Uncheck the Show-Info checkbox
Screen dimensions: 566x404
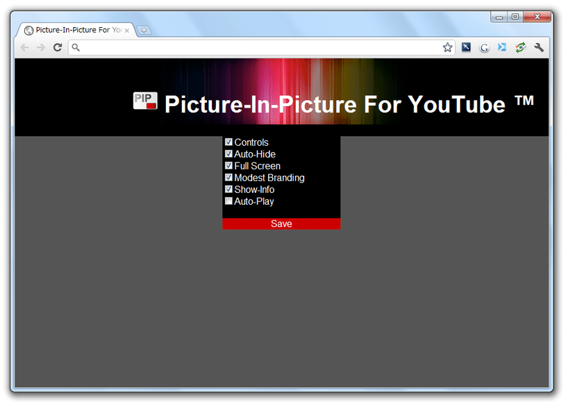pyautogui.click(x=228, y=189)
